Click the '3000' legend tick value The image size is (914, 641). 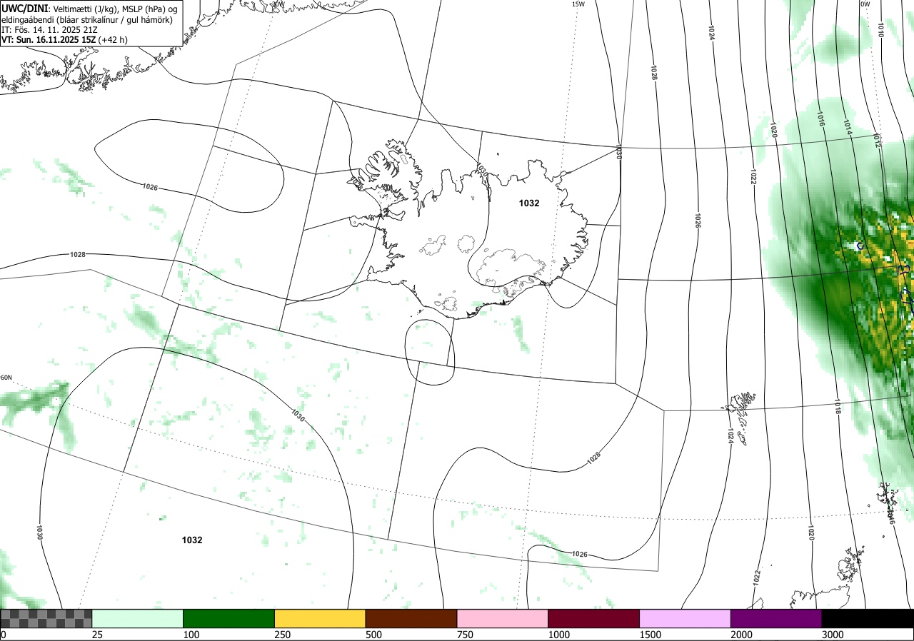tap(833, 634)
